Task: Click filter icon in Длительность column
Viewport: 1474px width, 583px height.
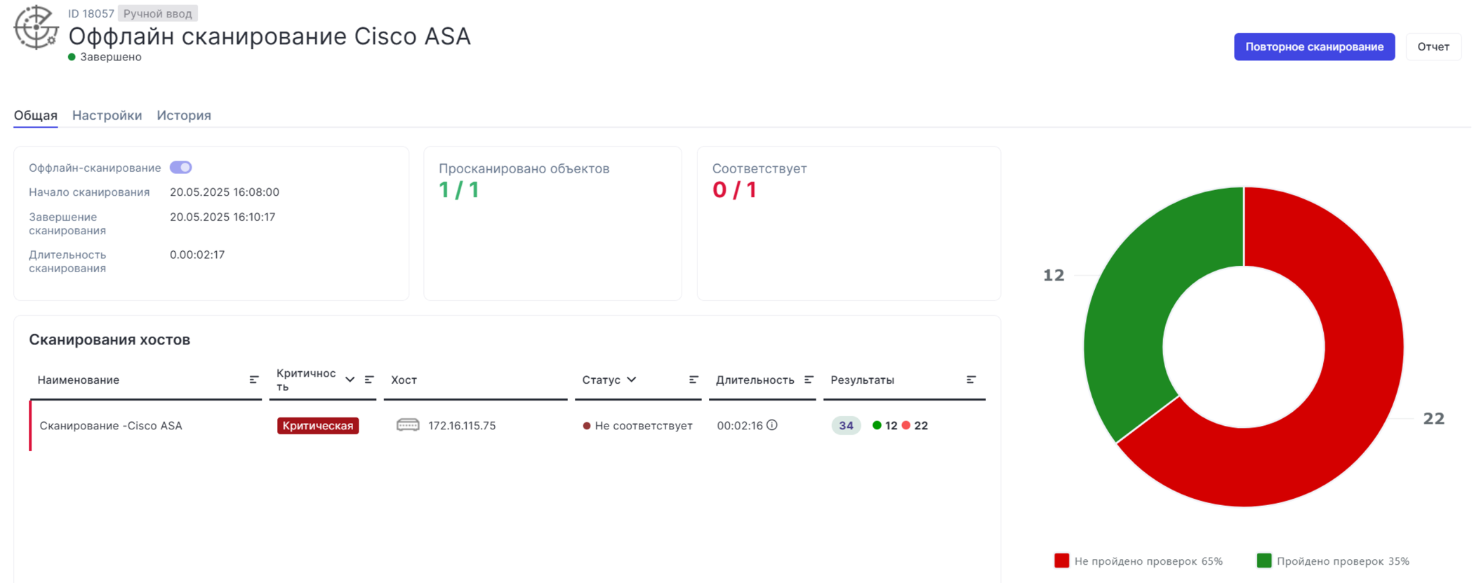Action: [809, 380]
